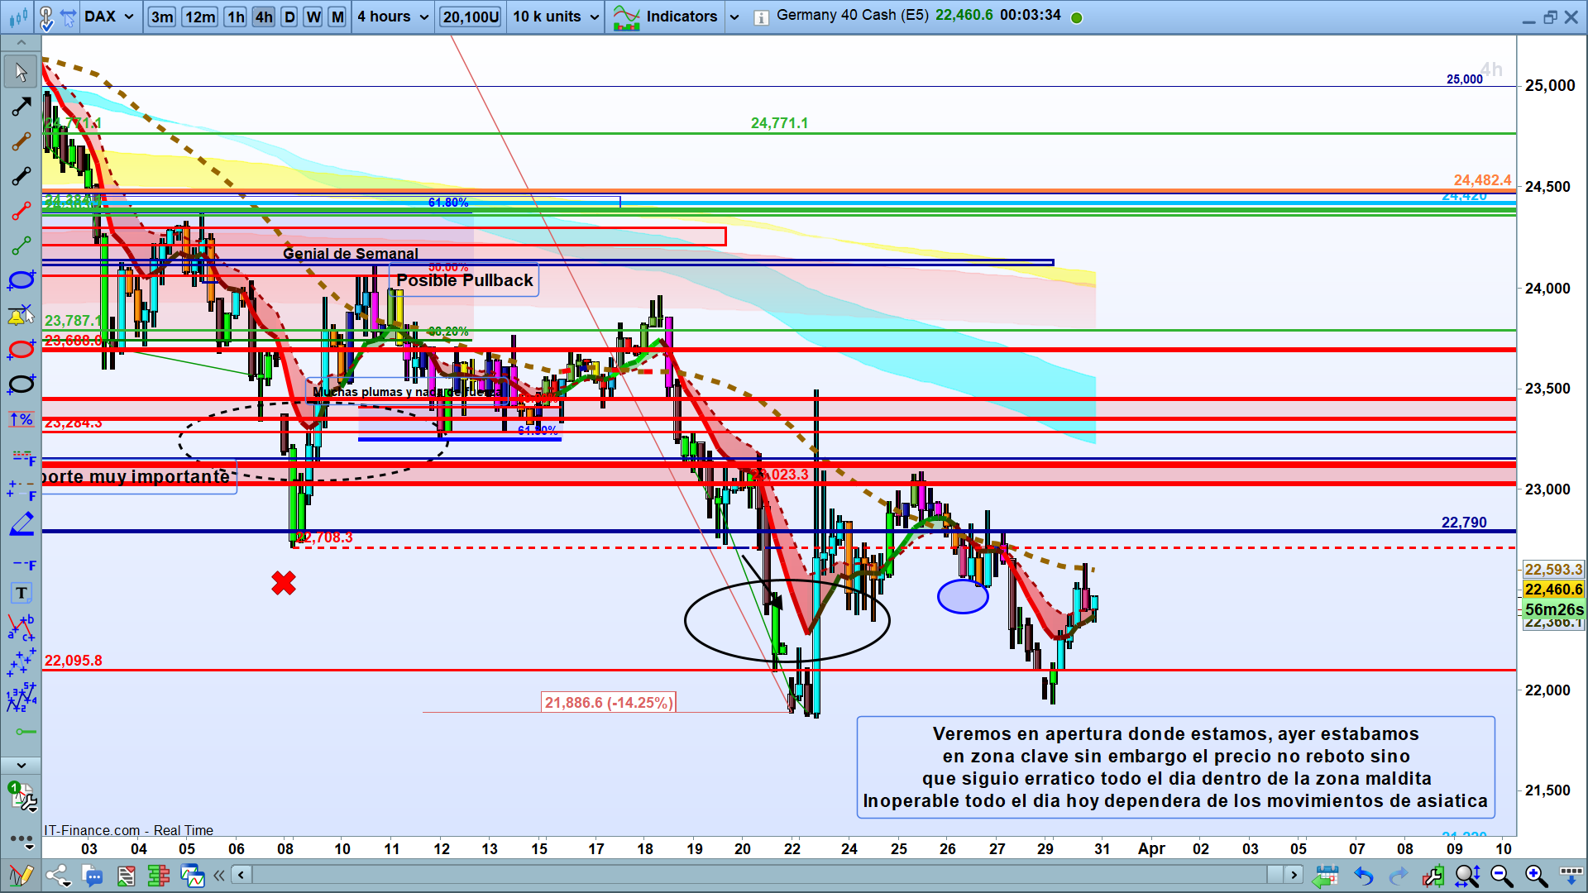Image resolution: width=1588 pixels, height=893 pixels.
Task: Open the alert bell tool
Action: 21,315
